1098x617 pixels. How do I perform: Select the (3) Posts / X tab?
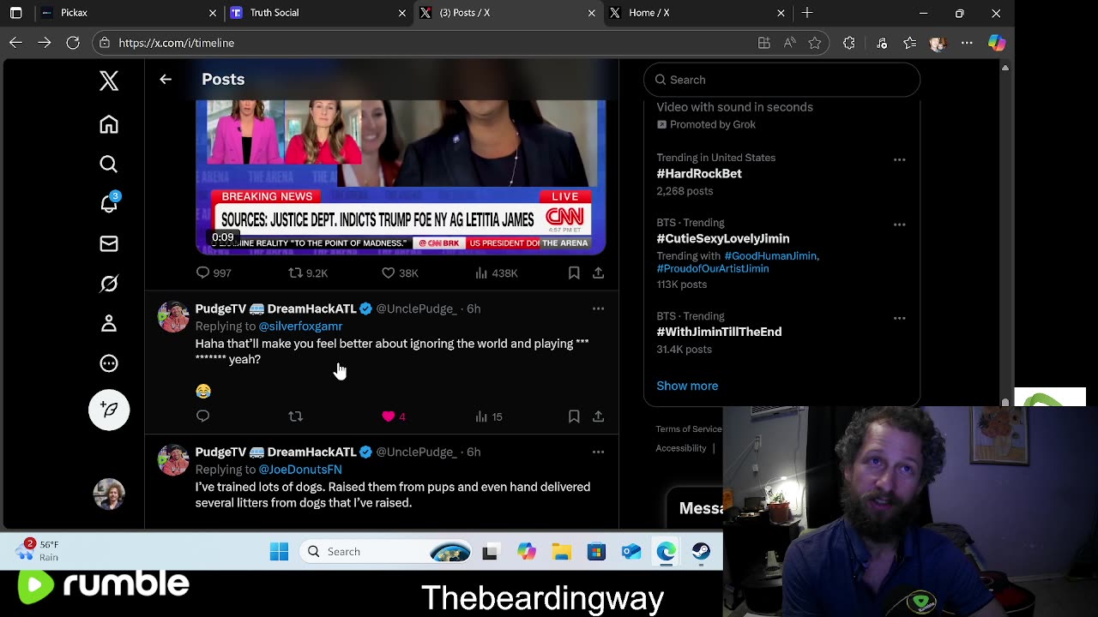click(506, 13)
